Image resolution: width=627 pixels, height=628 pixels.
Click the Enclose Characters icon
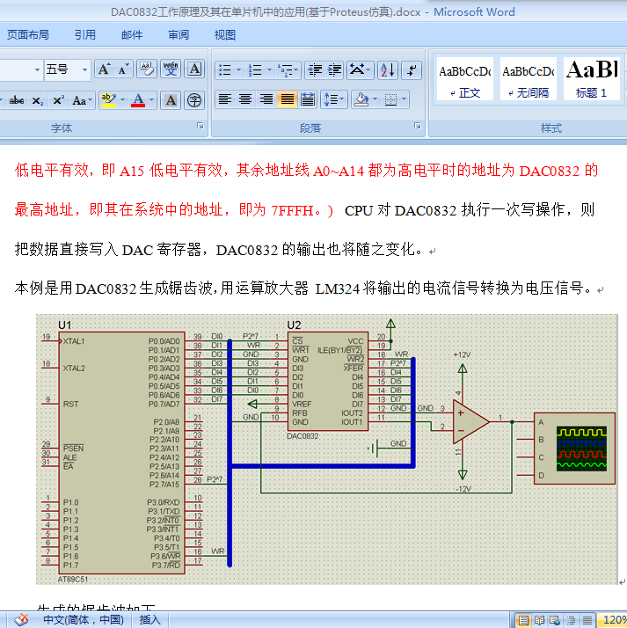coord(194,100)
